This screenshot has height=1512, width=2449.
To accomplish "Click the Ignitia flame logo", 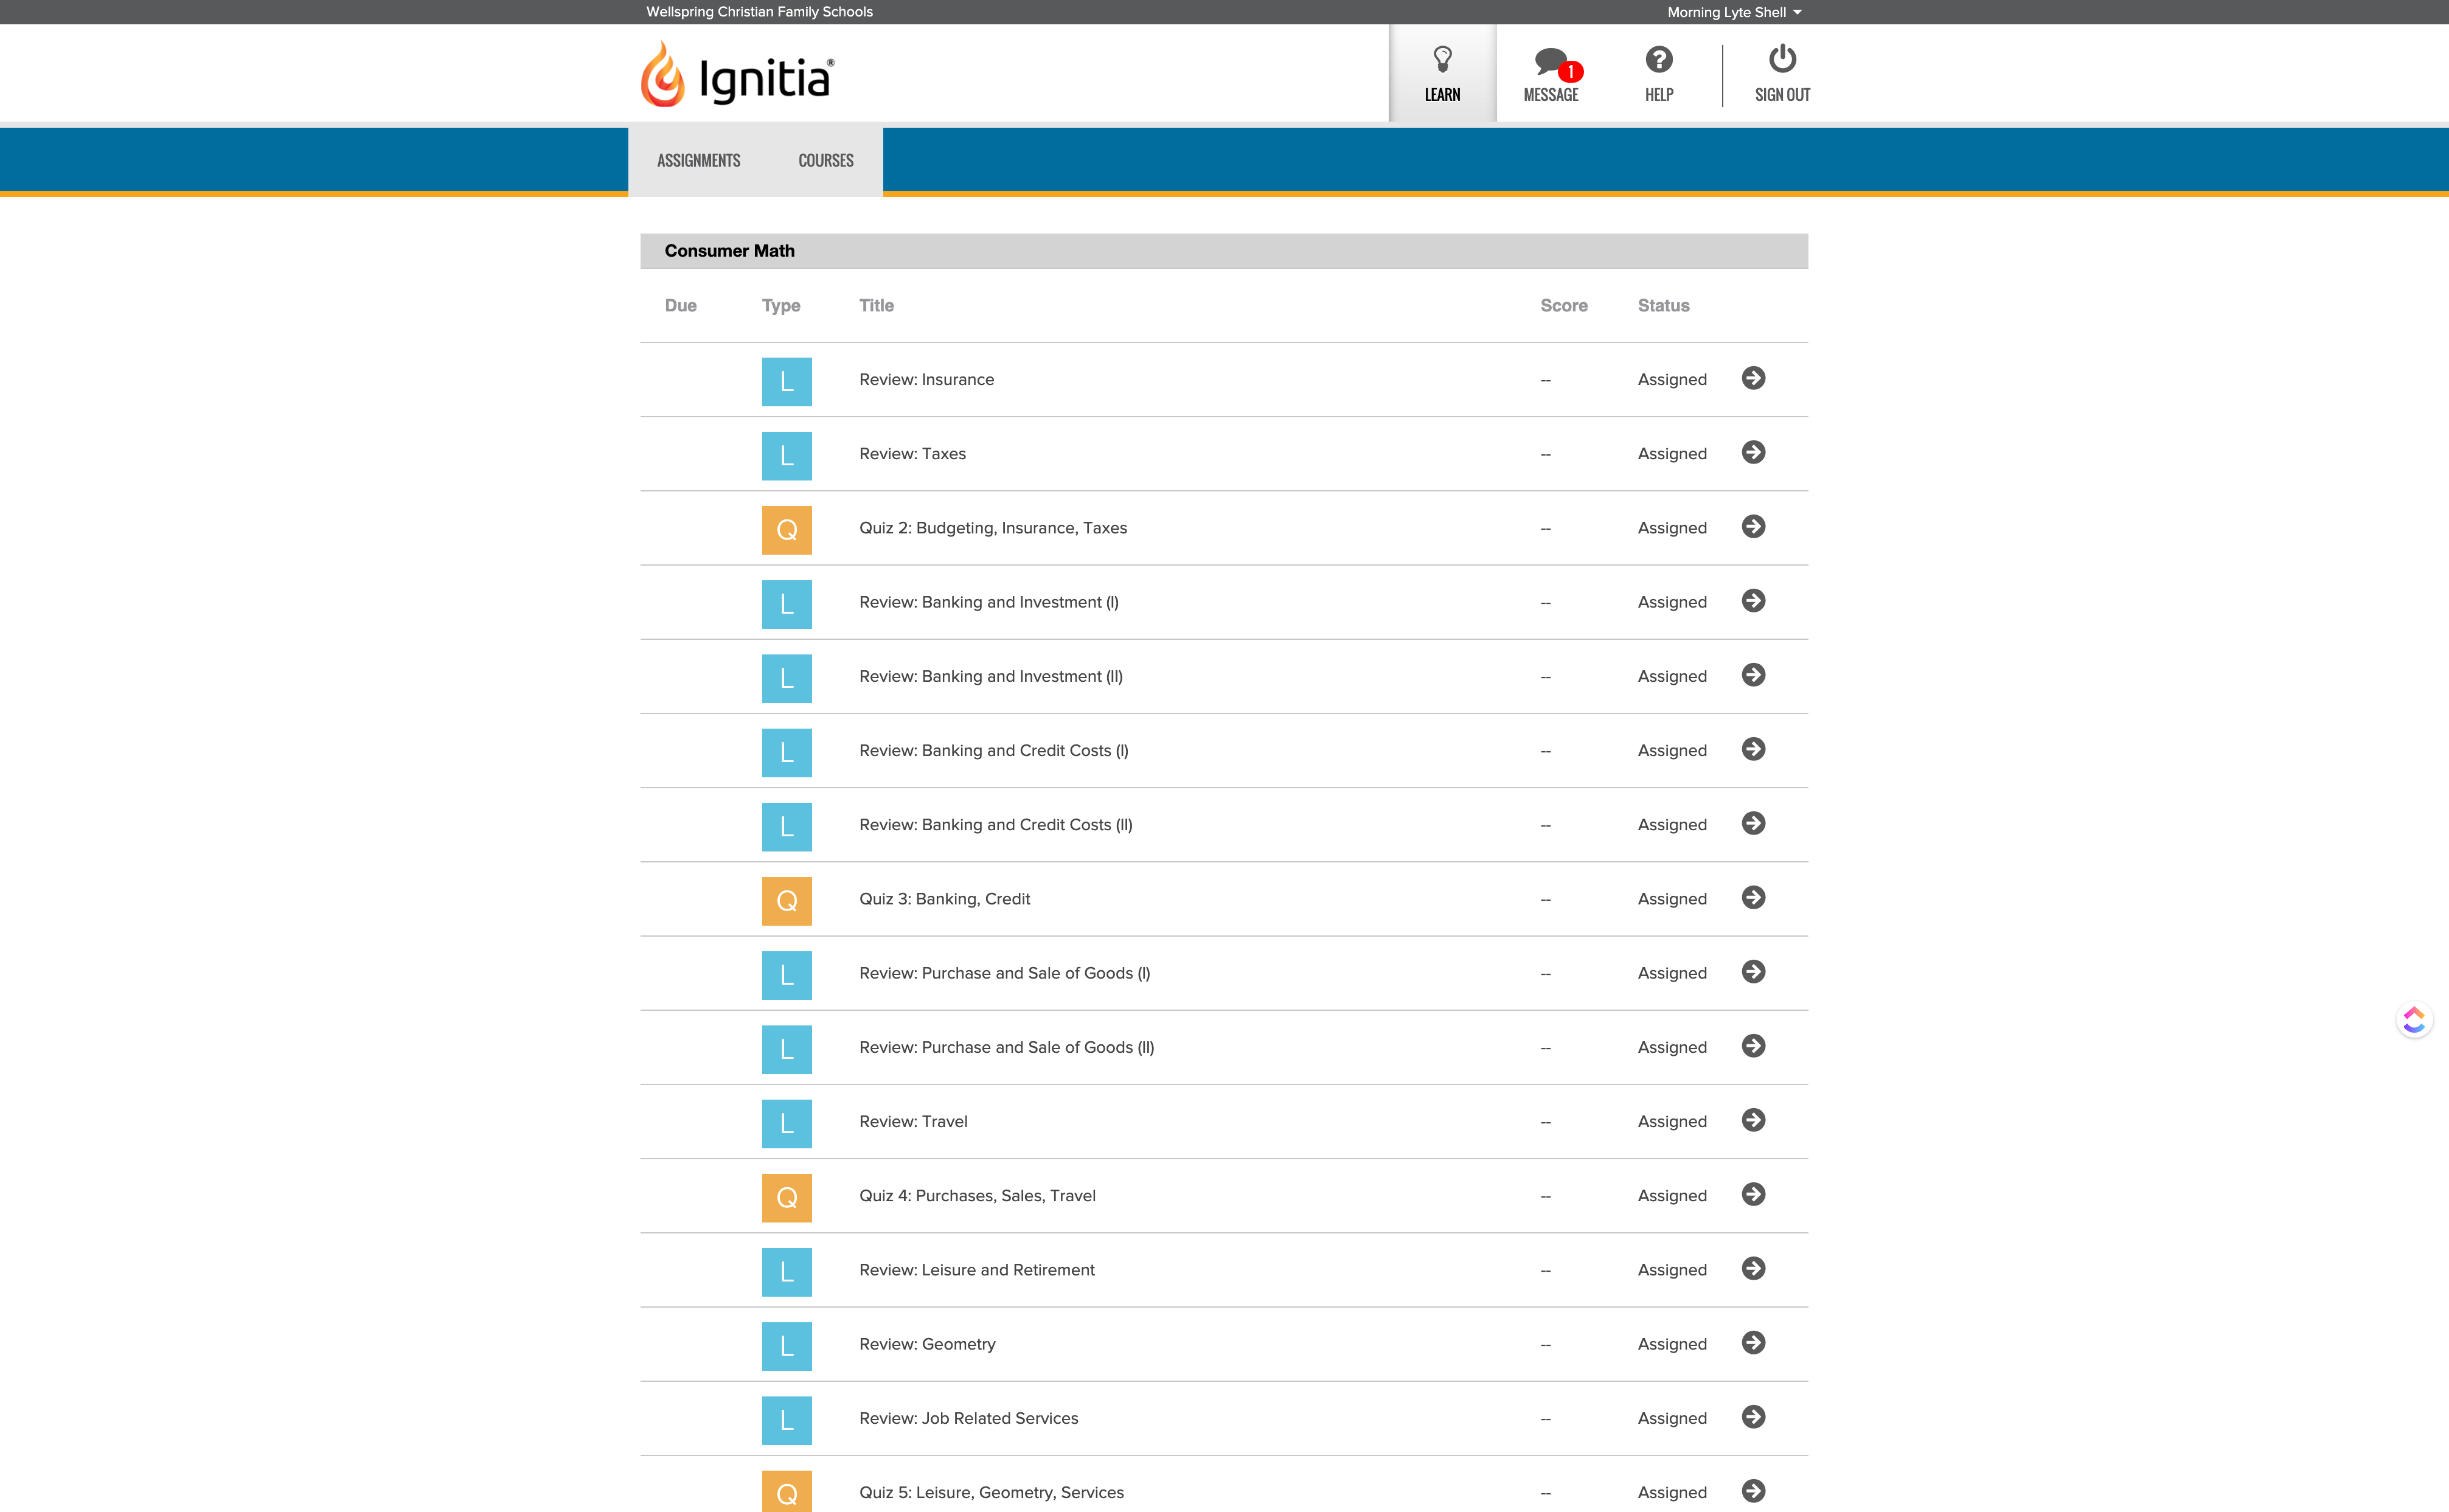I will pyautogui.click(x=737, y=74).
